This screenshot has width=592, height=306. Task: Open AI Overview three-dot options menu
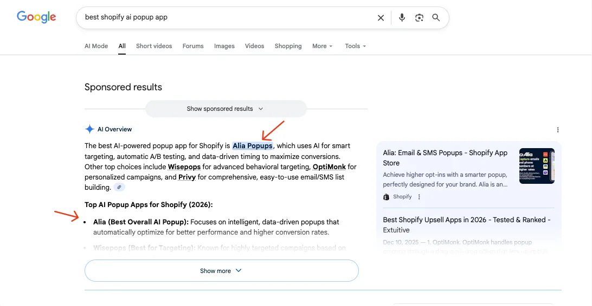point(558,130)
